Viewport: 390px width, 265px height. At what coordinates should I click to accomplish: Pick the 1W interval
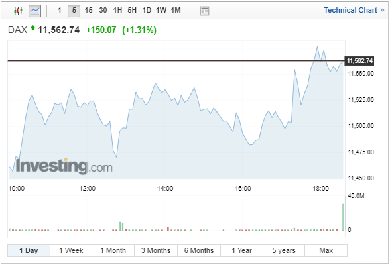pos(161,10)
